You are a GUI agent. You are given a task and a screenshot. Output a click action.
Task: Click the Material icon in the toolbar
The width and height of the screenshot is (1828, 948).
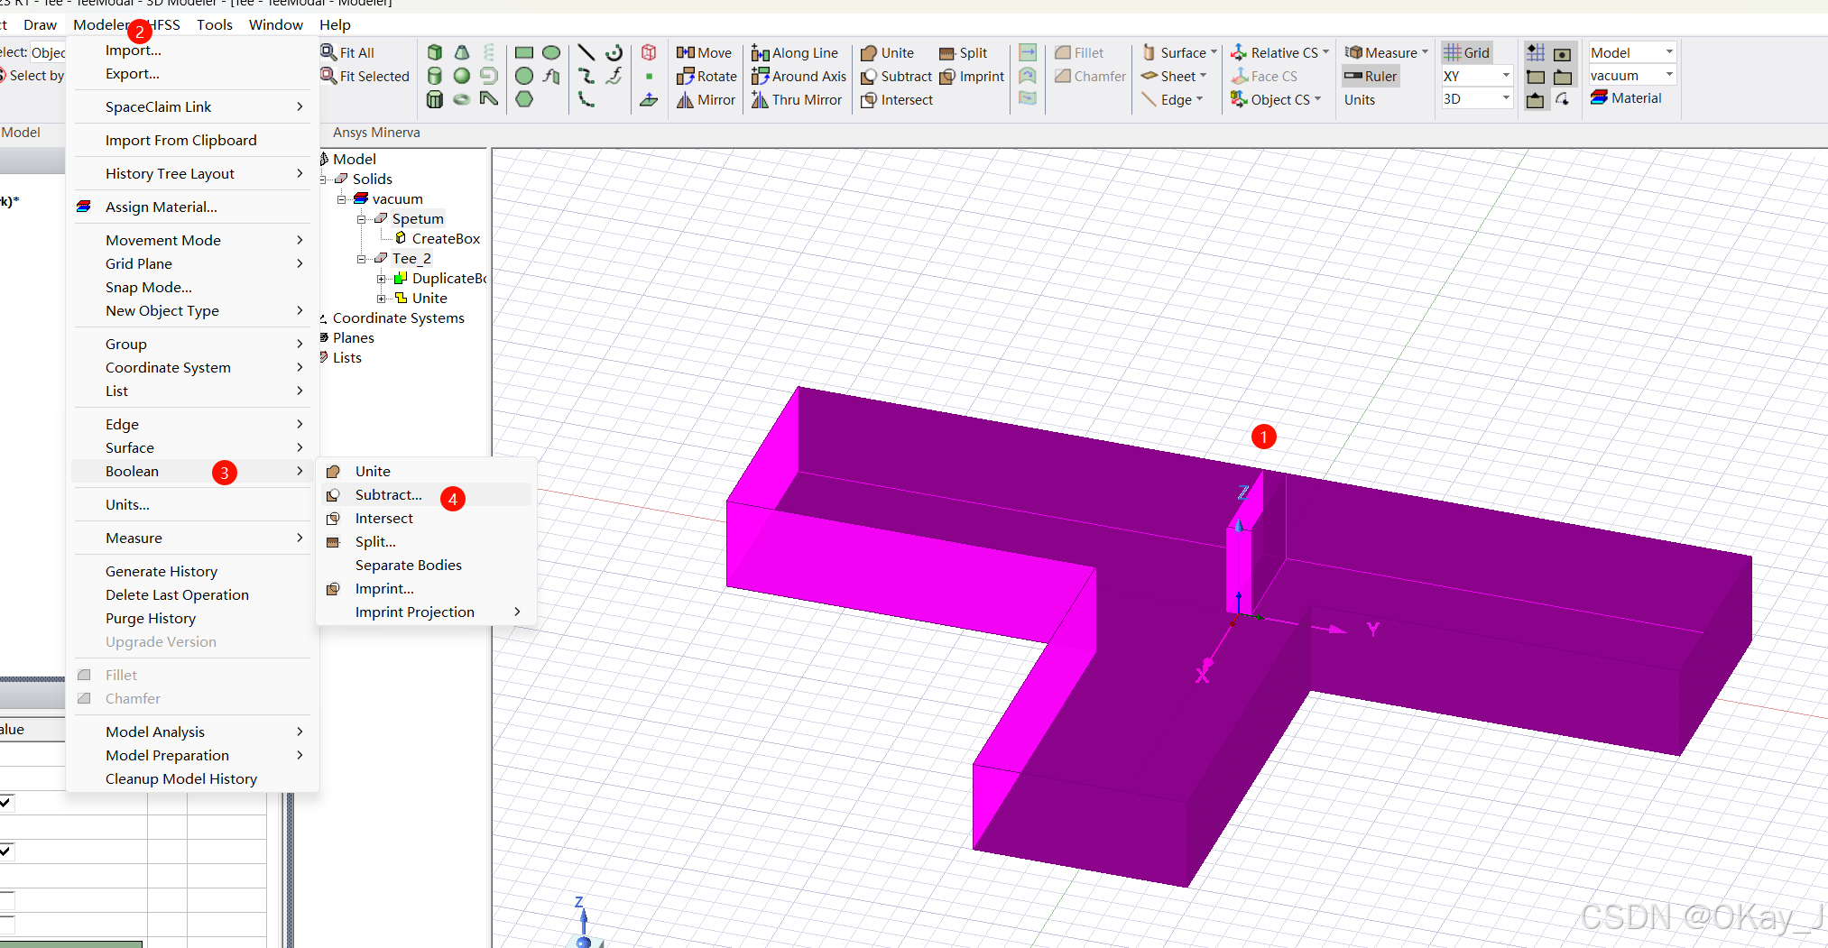point(1600,97)
